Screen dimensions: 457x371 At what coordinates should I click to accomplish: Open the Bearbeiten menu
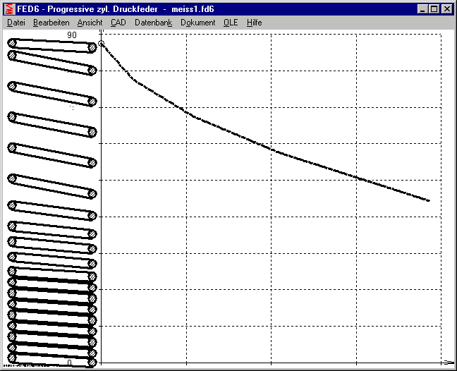click(51, 23)
